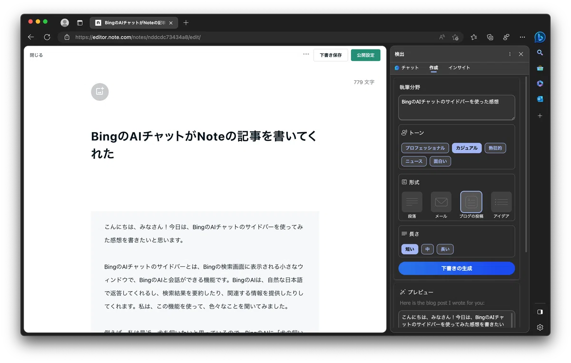571x363 pixels.
Task: Click the 公開設定 button
Action: point(366,55)
